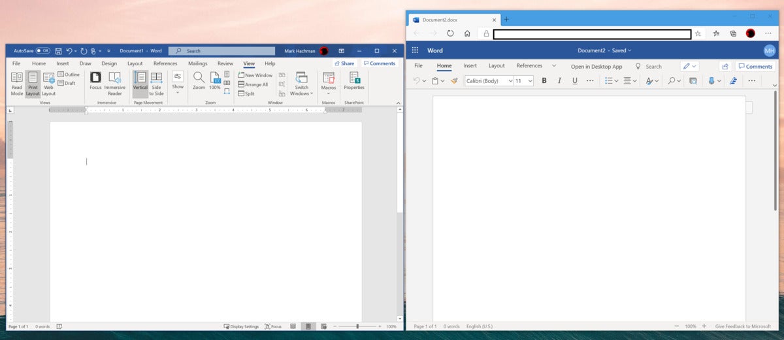Screen dimensions: 784x340
Task: Click the Search box in desktop Word title bar
Action: (222, 50)
